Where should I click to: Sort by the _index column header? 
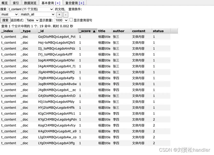click(10, 31)
